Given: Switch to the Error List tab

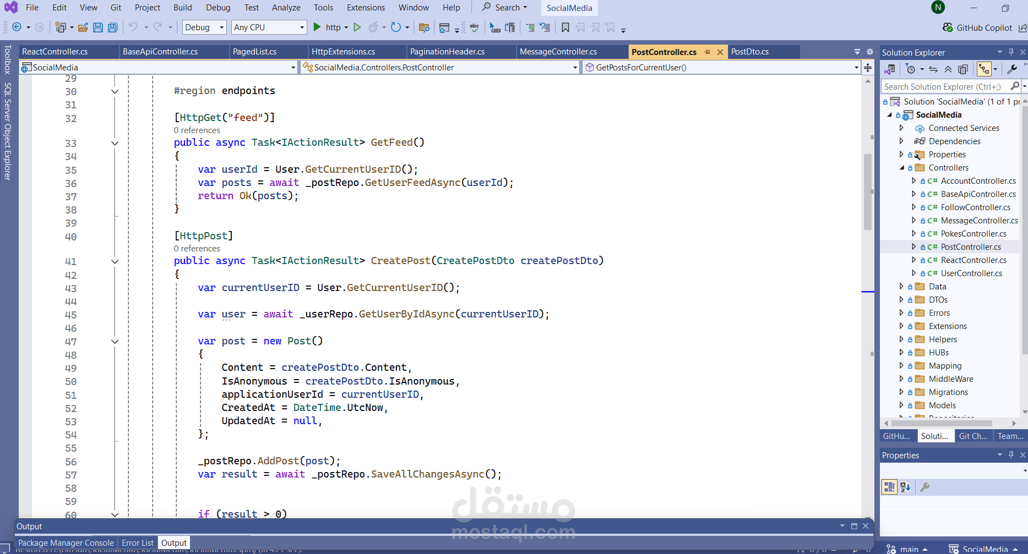Looking at the screenshot, I should pos(138,543).
